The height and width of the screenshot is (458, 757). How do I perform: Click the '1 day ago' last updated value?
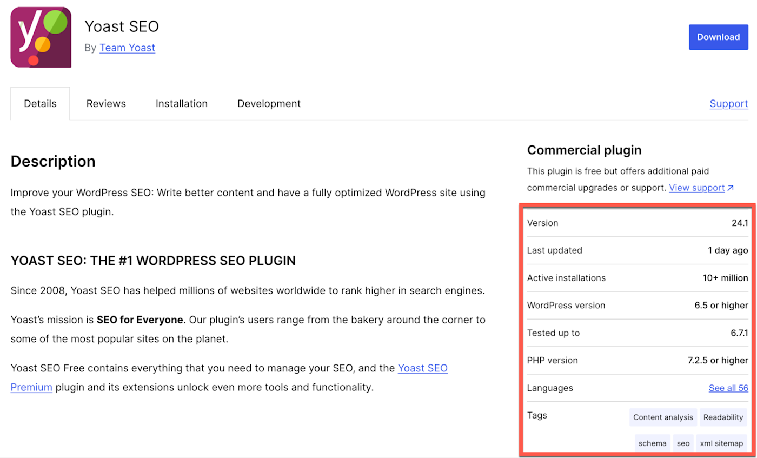(728, 250)
